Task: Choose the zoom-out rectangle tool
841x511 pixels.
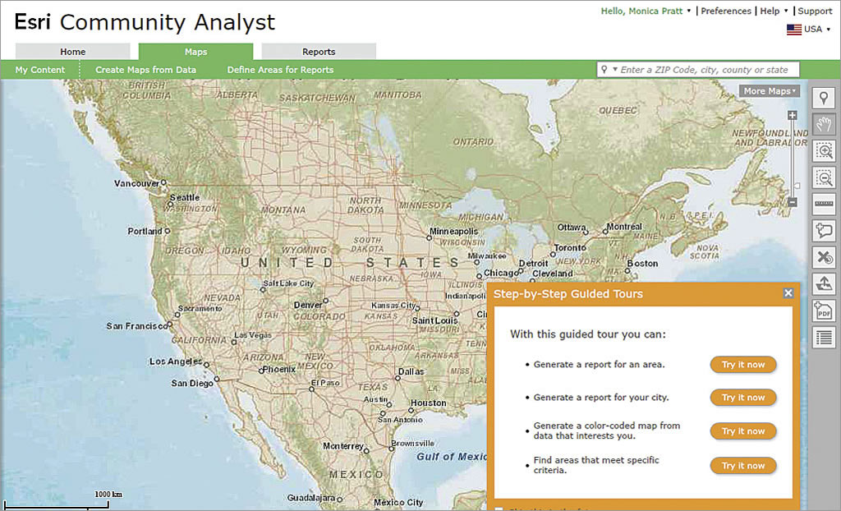Action: coord(824,177)
